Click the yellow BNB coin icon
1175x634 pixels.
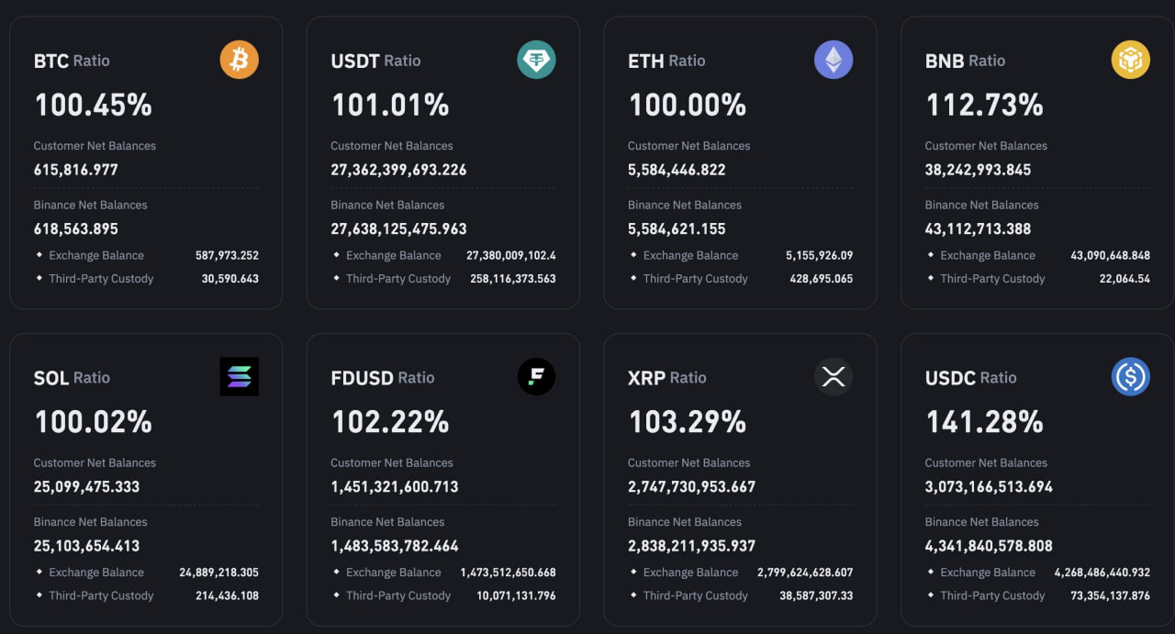[1131, 60]
